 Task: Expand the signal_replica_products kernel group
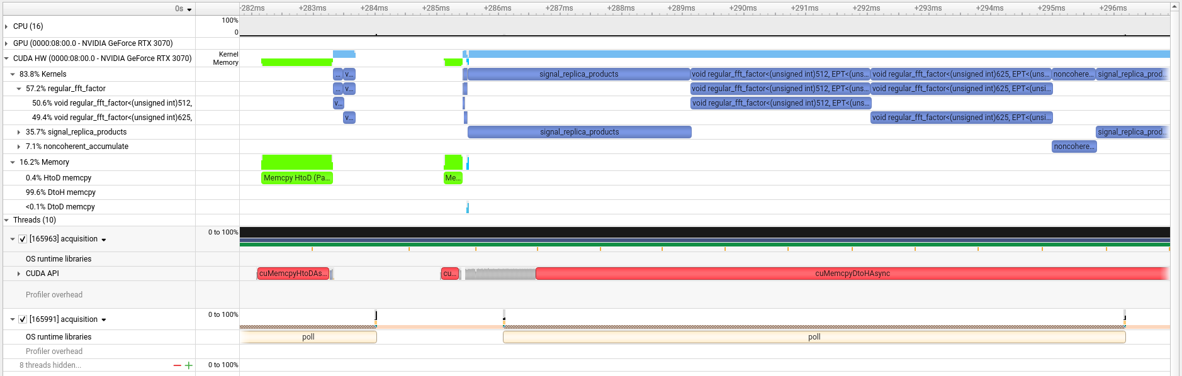click(x=19, y=132)
